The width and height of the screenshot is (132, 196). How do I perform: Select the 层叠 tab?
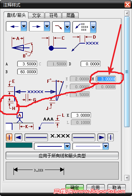tap(70, 15)
